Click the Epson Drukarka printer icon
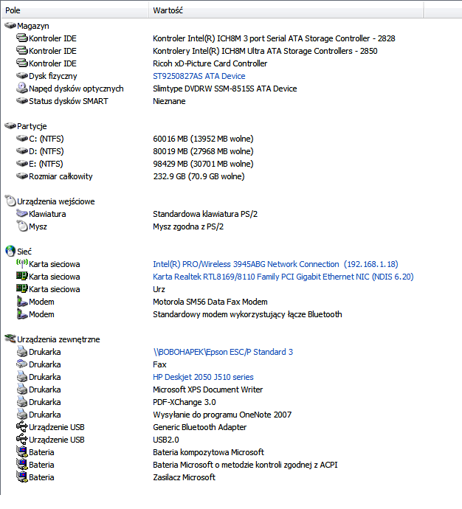Image resolution: width=462 pixels, height=509 pixels. click(22, 351)
